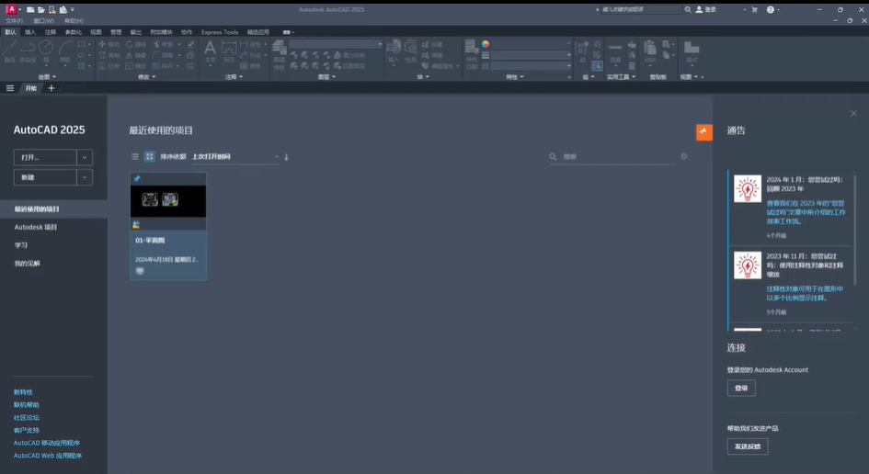Click the Line (直线) tool
This screenshot has height=474, width=869.
coord(9,51)
